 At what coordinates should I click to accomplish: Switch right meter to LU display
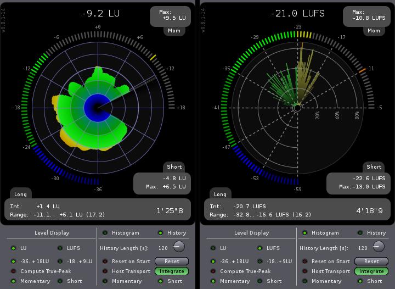click(x=213, y=248)
